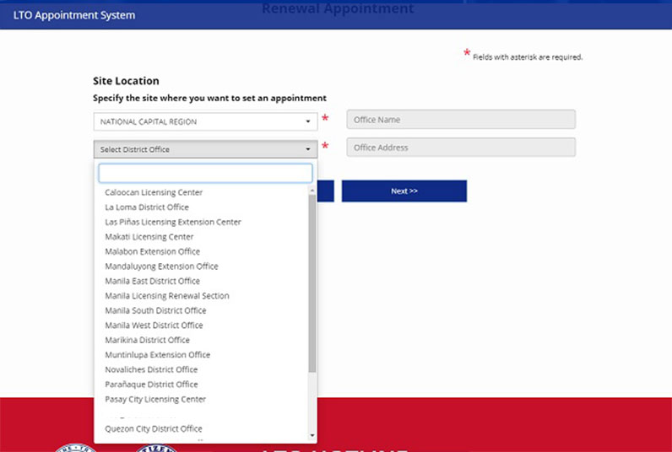Viewport: 672px width, 452px height.
Task: Choose La Loma District Office
Action: click(x=147, y=207)
